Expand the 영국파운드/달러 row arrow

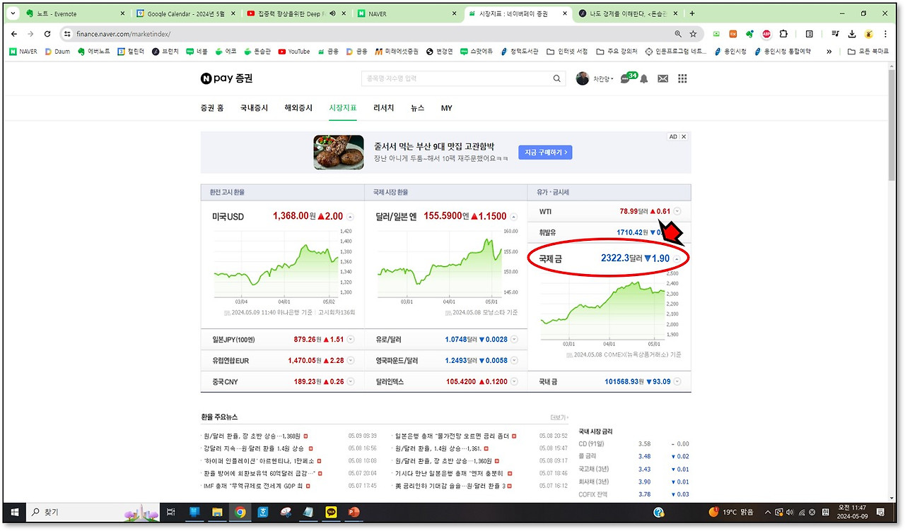[514, 361]
